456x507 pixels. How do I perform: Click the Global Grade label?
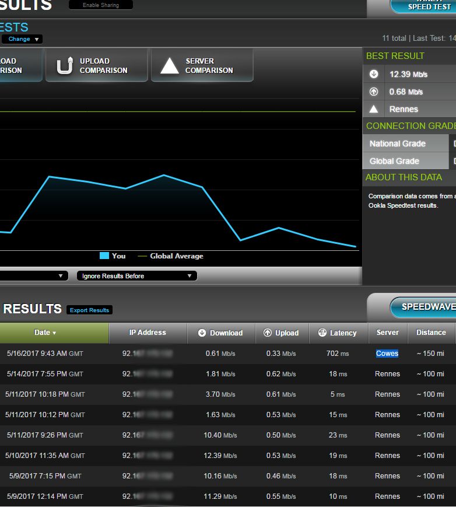click(x=394, y=161)
